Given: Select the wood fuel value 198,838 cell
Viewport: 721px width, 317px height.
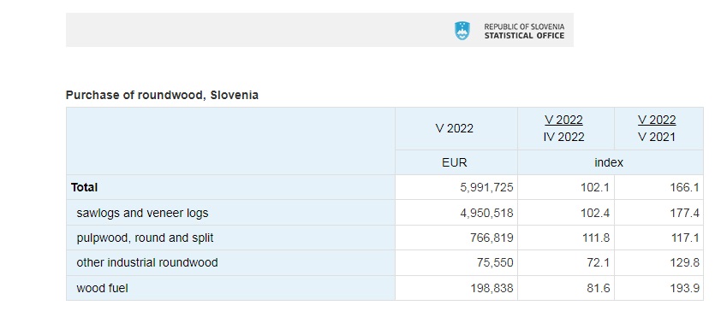Looking at the screenshot, I should click(456, 288).
